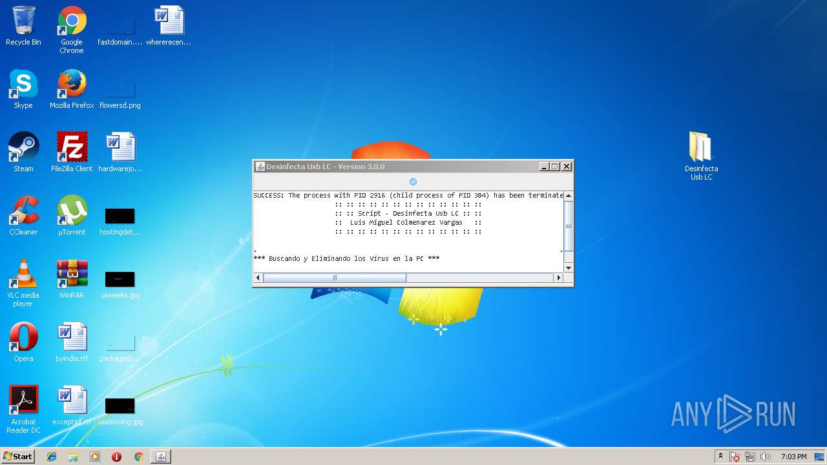Open the Opera desktop shortcut

23,343
